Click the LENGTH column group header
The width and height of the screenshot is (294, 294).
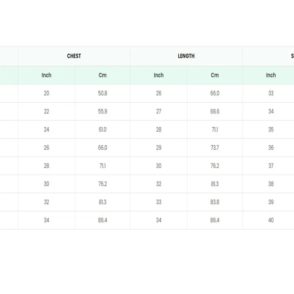[186, 56]
